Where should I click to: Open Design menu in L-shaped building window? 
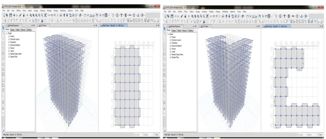point(218,12)
